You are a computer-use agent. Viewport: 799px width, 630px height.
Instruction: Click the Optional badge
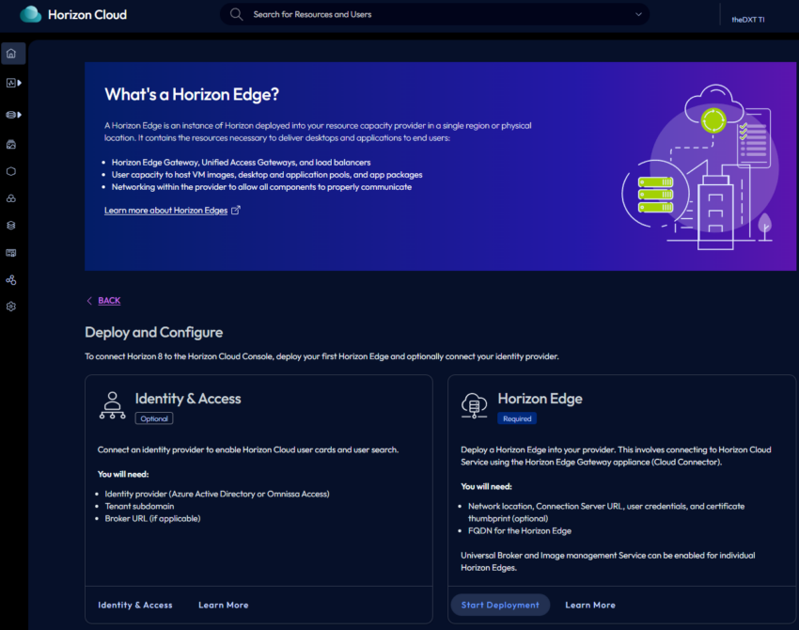[x=154, y=418]
